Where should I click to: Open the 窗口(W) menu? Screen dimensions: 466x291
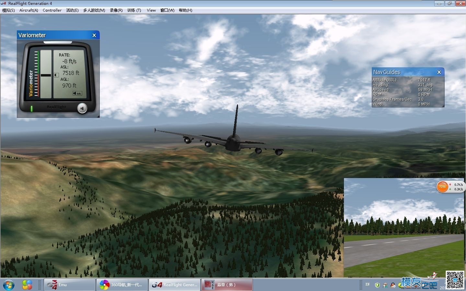pyautogui.click(x=167, y=10)
